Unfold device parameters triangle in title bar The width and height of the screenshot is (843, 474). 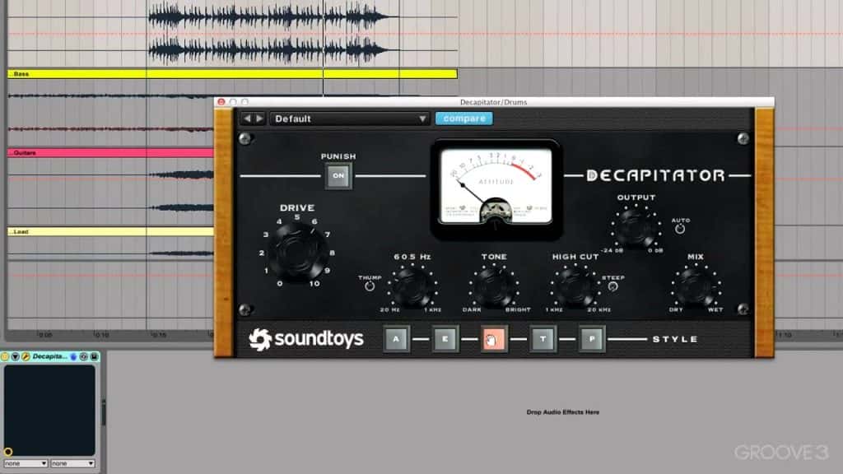(16, 356)
